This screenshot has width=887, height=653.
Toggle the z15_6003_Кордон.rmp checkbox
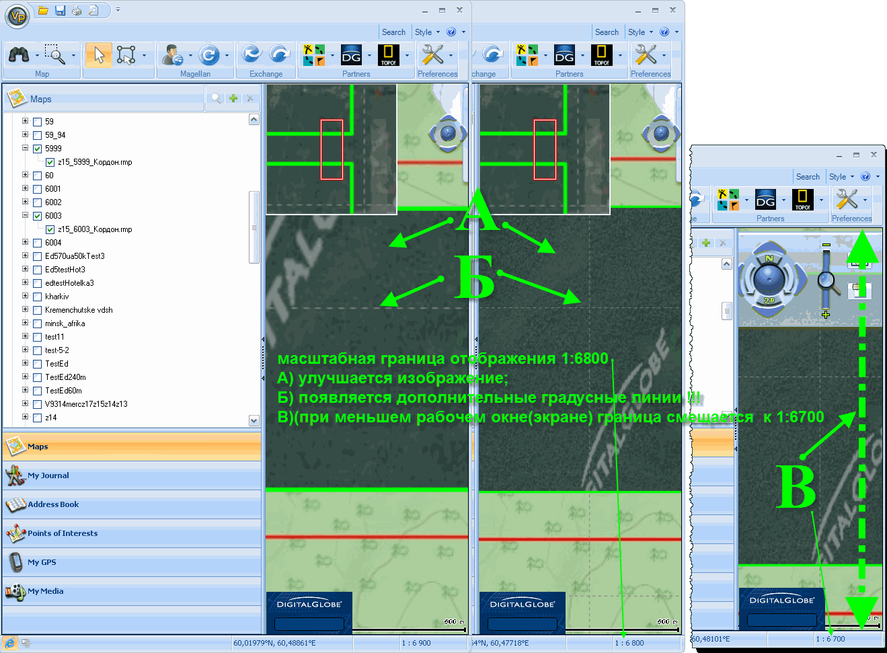pyautogui.click(x=50, y=229)
